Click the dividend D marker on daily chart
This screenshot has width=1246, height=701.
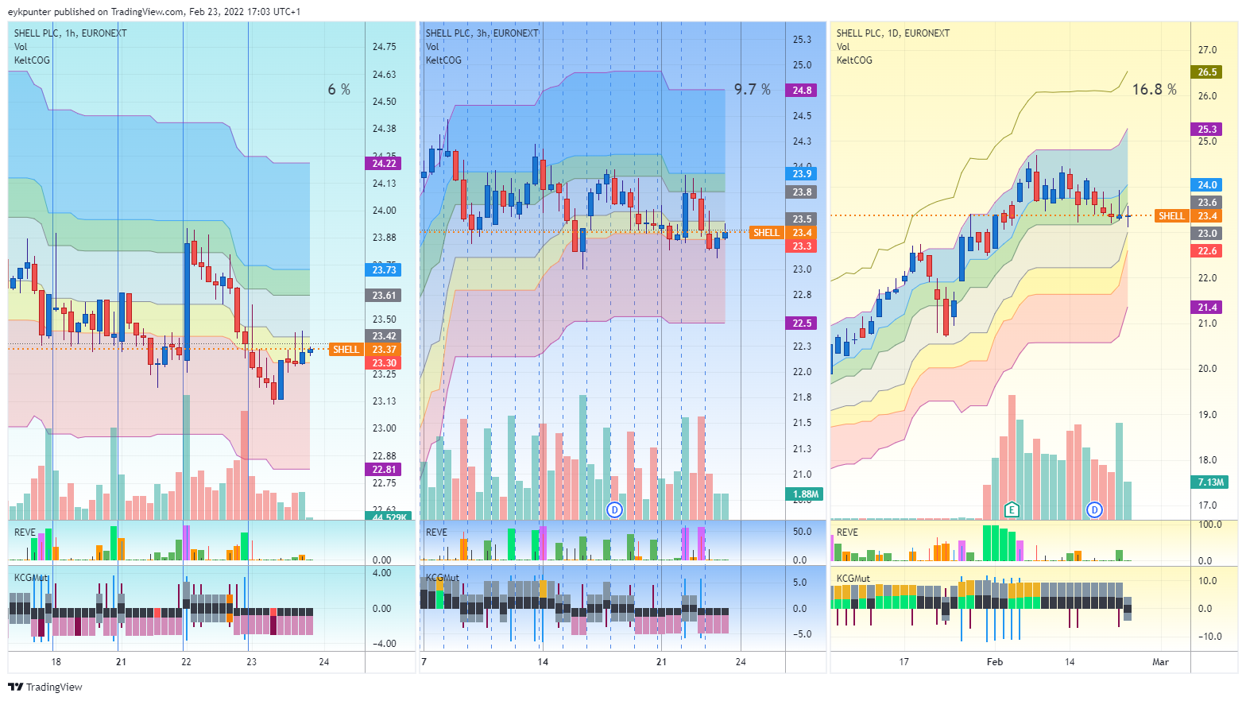tap(1095, 510)
